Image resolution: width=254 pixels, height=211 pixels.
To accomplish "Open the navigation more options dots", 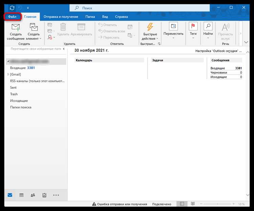I will pos(56,195).
